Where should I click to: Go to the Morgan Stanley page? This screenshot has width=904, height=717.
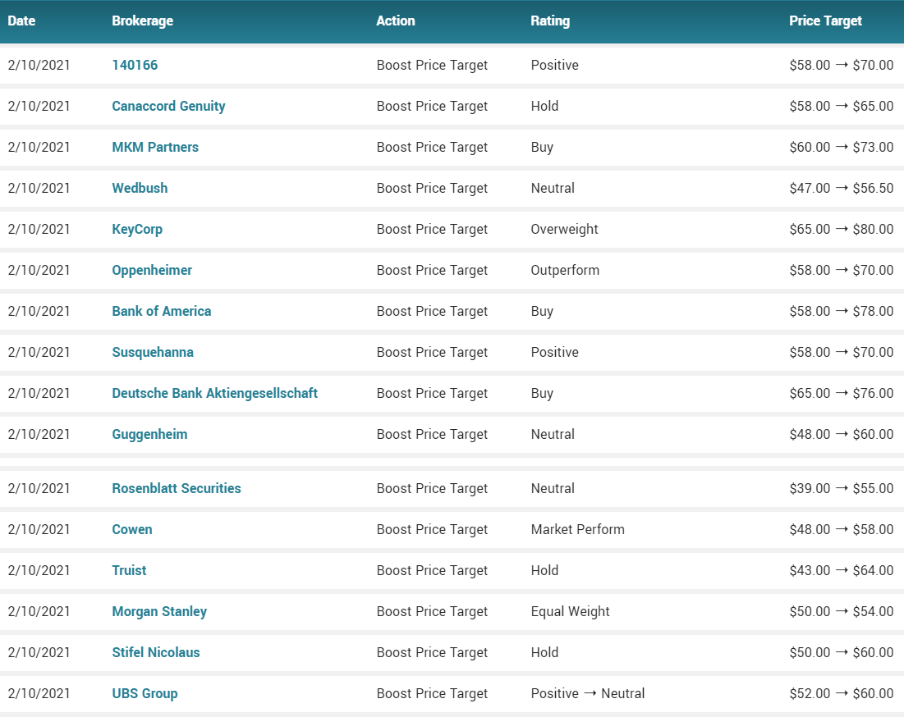159,612
